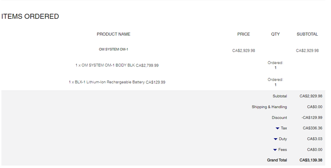Click the Ordered quantity for BLX-1 battery
Viewport: 331px width, 168px height.
[275, 82]
